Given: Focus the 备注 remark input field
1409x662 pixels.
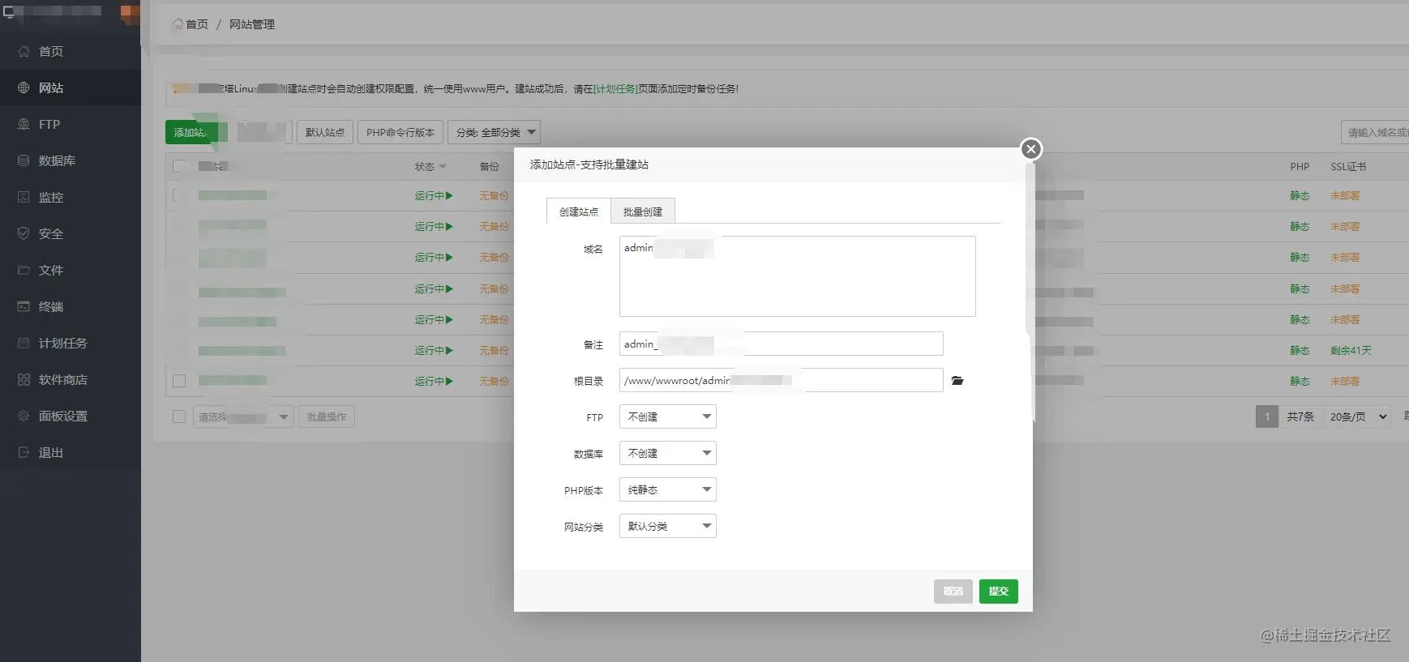Looking at the screenshot, I should 782,344.
